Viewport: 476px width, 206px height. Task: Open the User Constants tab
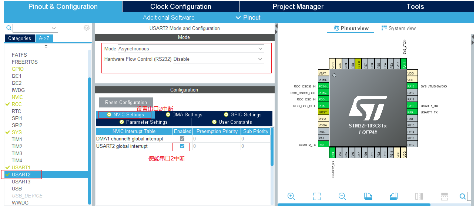pos(232,122)
